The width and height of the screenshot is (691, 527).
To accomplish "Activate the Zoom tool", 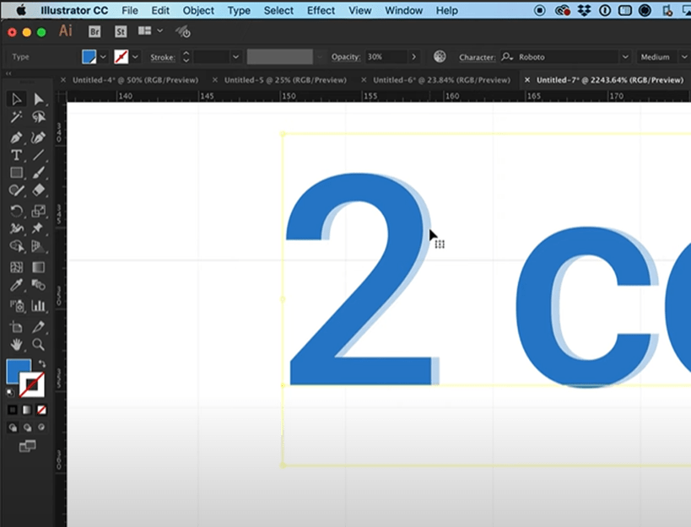I will [x=40, y=344].
